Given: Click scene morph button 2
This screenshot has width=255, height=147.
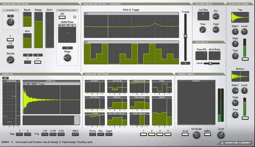Looking at the screenshot, I should pos(152,134).
